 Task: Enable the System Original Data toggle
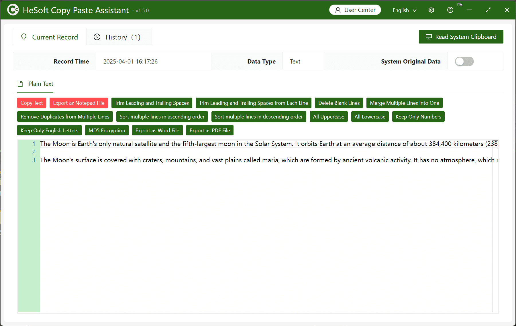464,61
